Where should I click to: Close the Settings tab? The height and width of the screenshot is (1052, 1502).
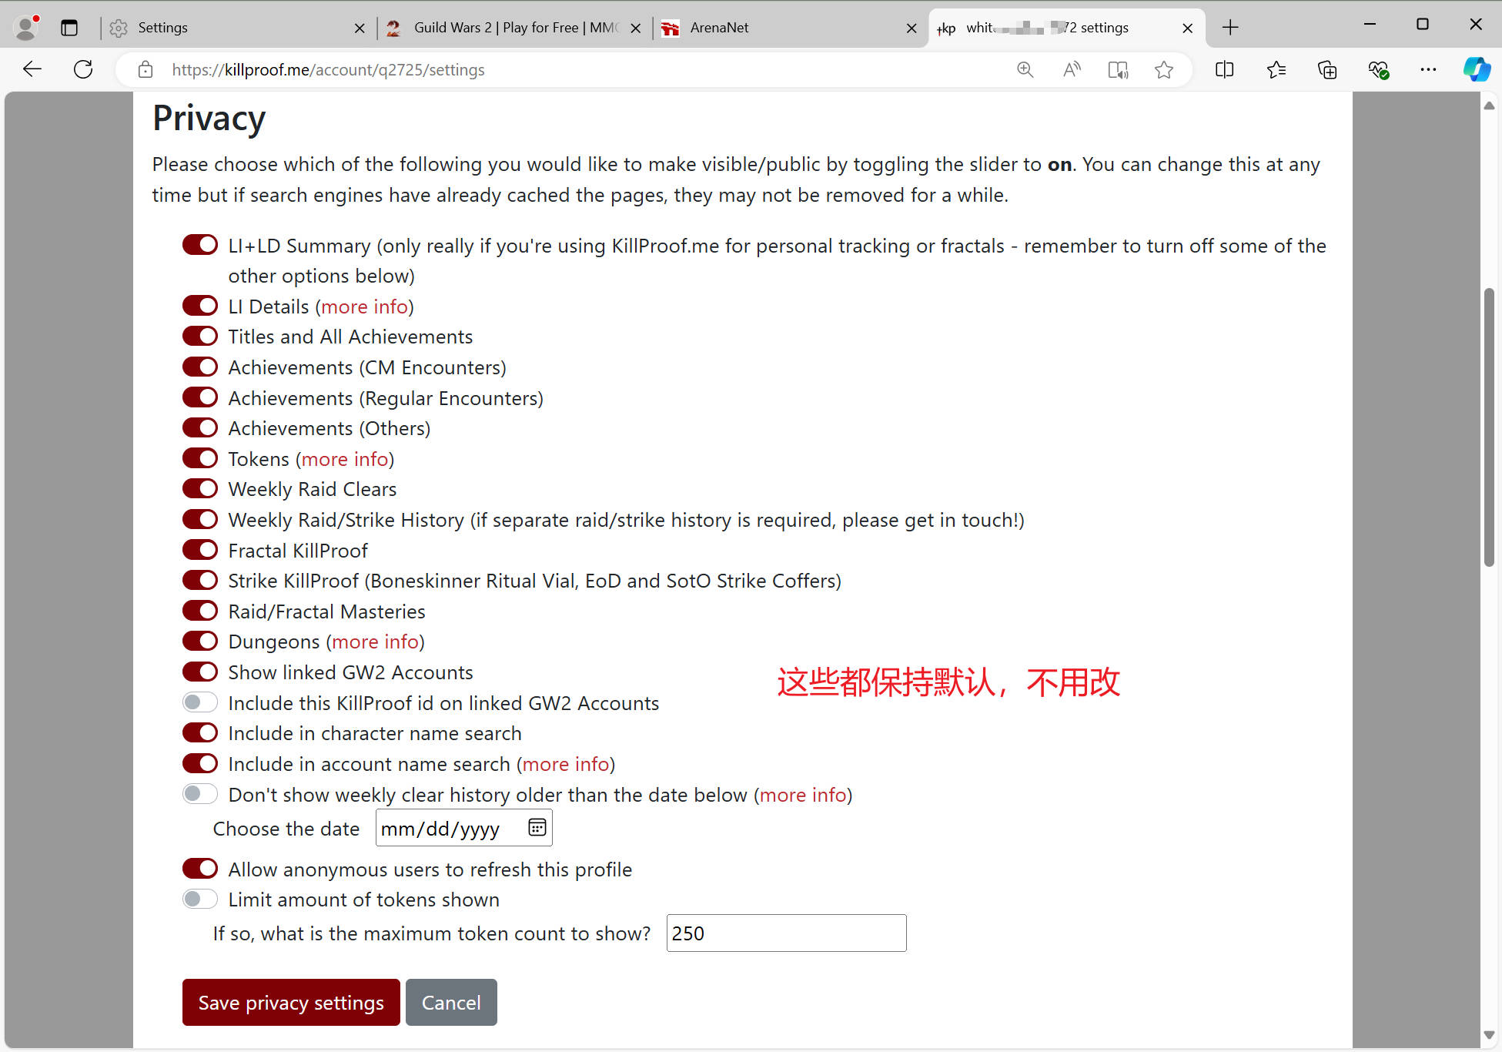(360, 28)
